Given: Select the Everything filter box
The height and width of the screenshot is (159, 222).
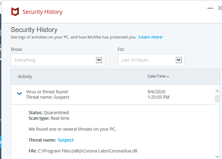Looking at the screenshot, I should click(58, 60).
